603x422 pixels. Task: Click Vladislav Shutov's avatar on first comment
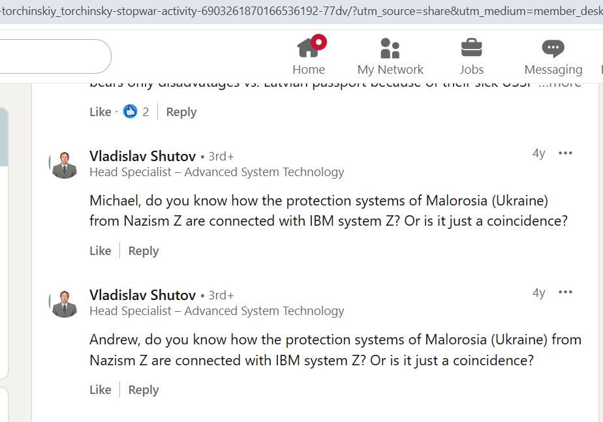coord(65,165)
